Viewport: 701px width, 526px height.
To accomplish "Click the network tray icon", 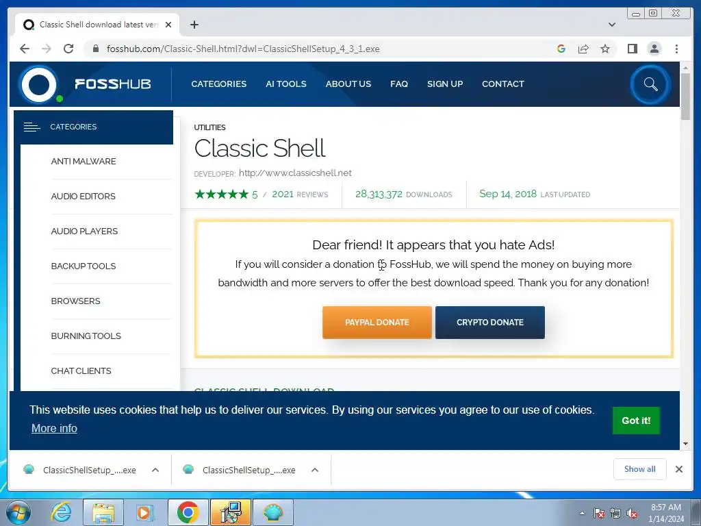I will click(615, 513).
